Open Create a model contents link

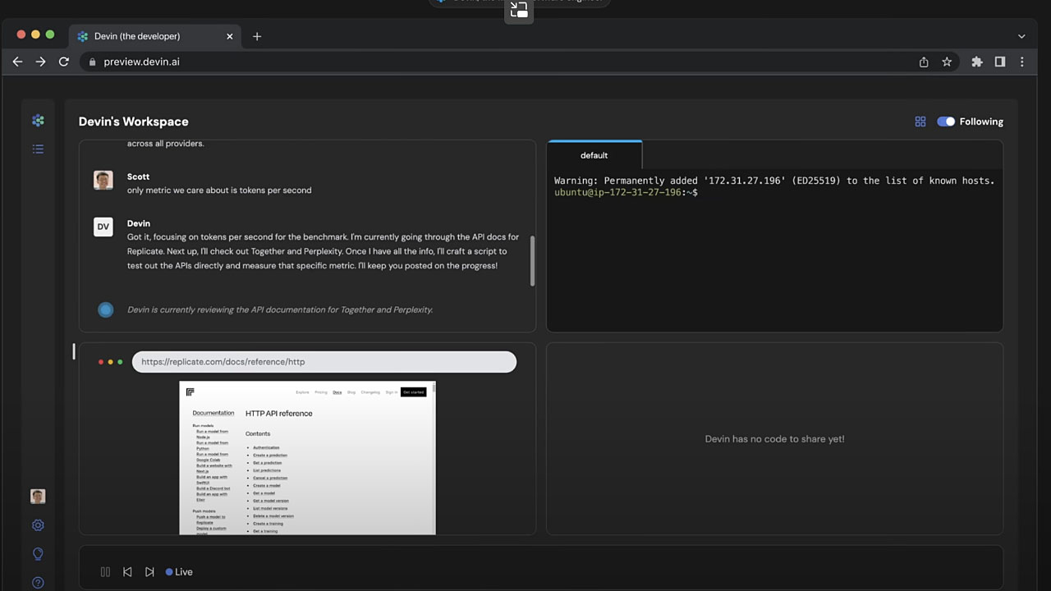click(x=267, y=486)
